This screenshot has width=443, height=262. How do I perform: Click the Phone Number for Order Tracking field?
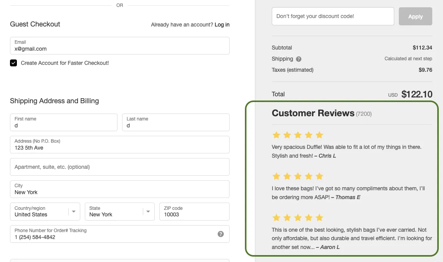tap(119, 234)
